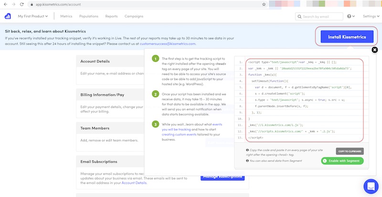382x197 pixels.
Task: Click the browser back arrow
Action: tap(6, 4)
